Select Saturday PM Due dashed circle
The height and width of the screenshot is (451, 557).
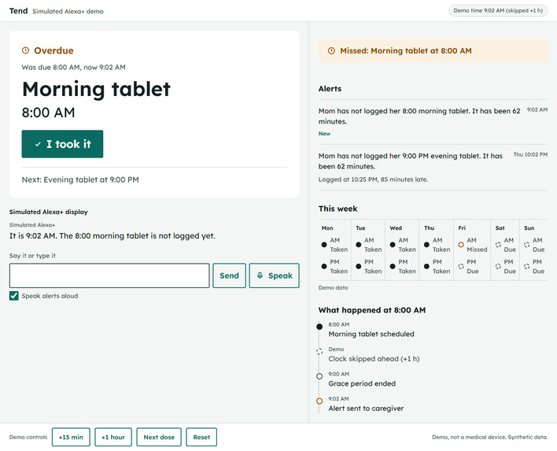click(498, 266)
